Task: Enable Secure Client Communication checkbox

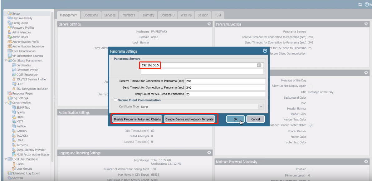Action: 116,100
